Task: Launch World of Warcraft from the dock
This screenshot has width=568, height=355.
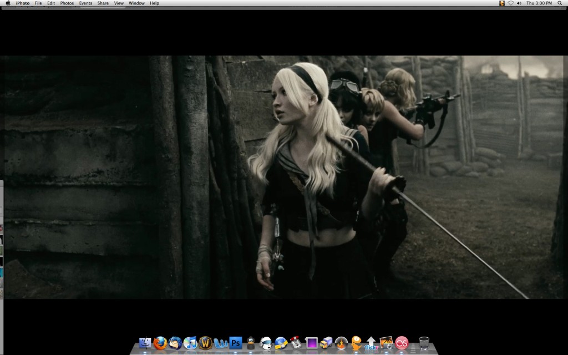Action: (205, 343)
